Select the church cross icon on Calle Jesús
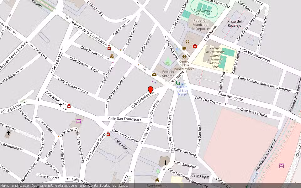This screenshot has height=188, width=301. pyautogui.click(x=61, y=105)
